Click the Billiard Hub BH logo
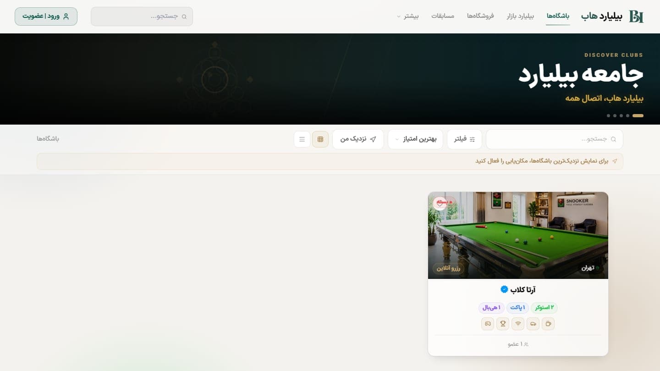 click(x=636, y=16)
